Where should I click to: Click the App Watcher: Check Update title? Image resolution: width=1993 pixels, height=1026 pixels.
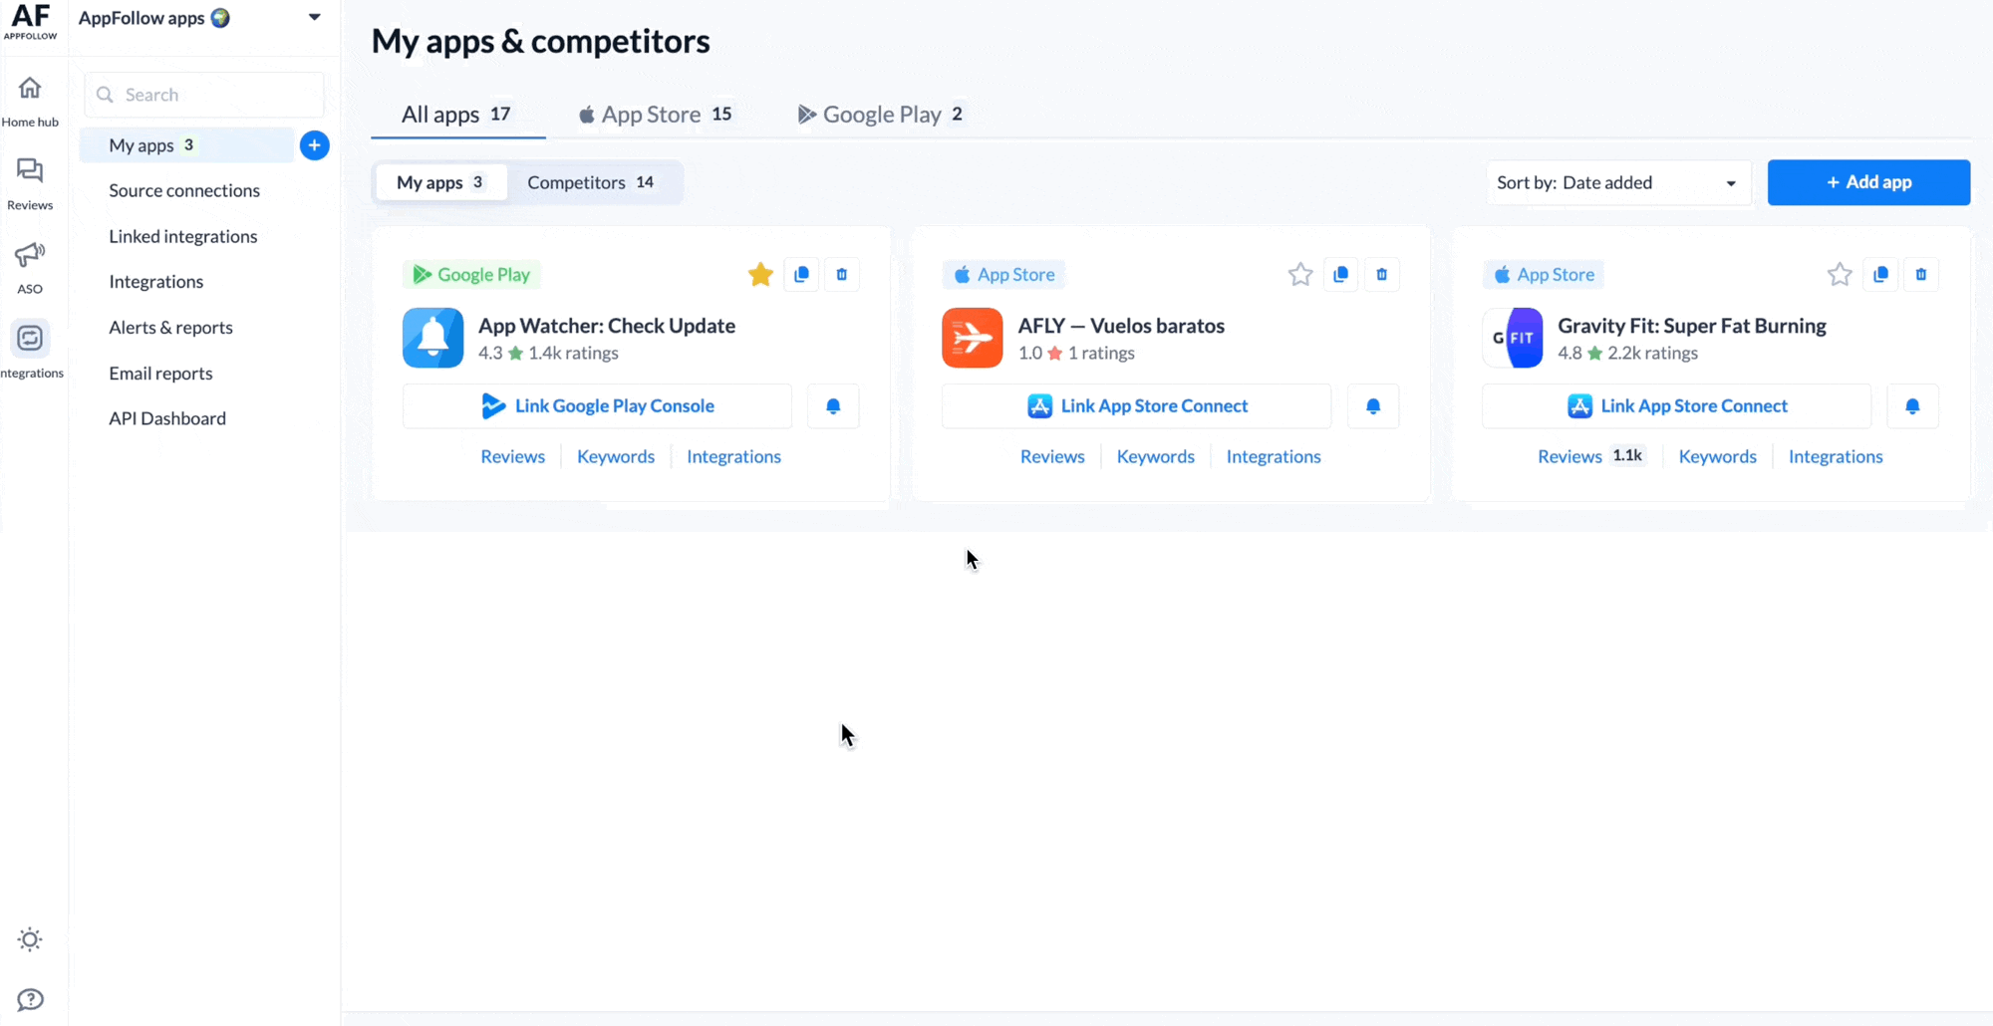point(607,326)
